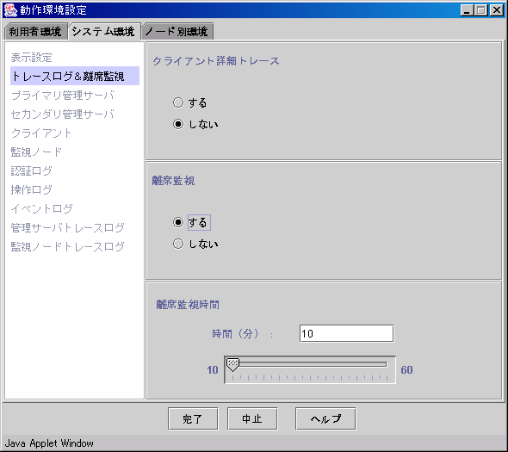Click the 離席監視時間 heading text
This screenshot has height=452, width=508.
pos(188,305)
